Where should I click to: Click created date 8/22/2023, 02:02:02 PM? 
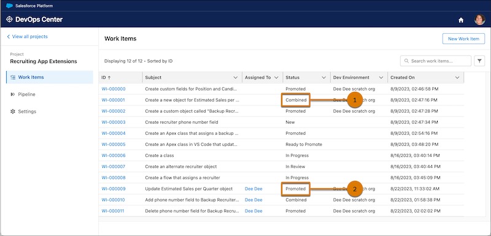pyautogui.click(x=416, y=211)
